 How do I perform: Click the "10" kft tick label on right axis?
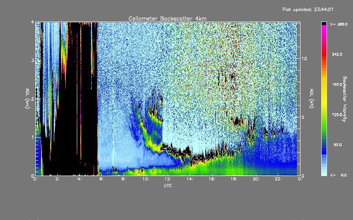point(304,59)
